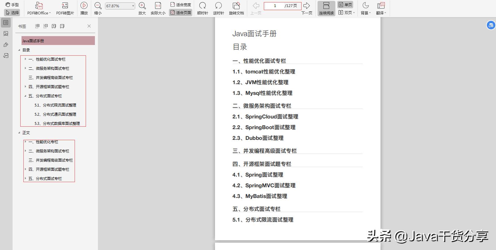This screenshot has height=250, width=496.
Task: Click the convert-to-Word icon in left sidebar
Action: (6, 56)
